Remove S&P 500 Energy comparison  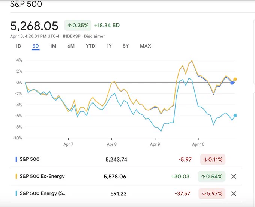[234, 193]
